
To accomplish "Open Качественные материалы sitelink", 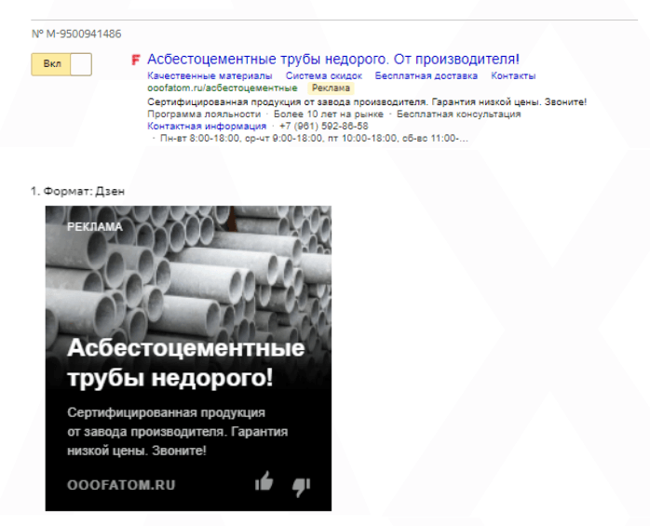I will (x=210, y=75).
